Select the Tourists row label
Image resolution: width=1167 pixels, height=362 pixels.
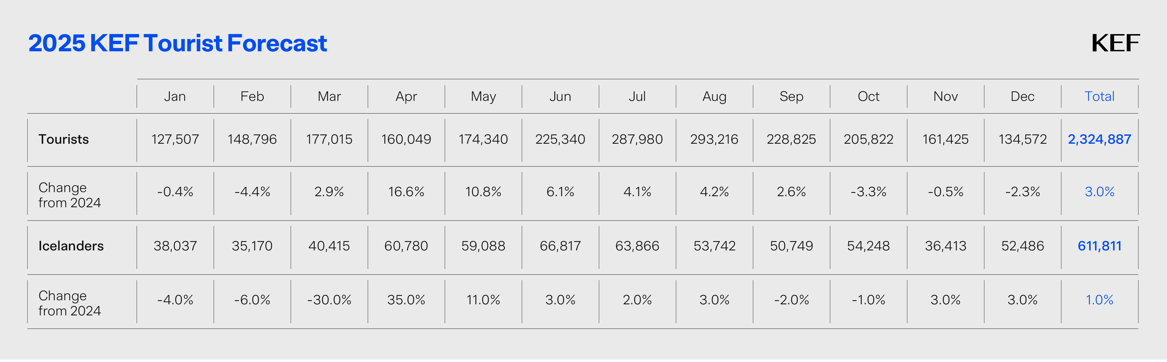(x=63, y=139)
